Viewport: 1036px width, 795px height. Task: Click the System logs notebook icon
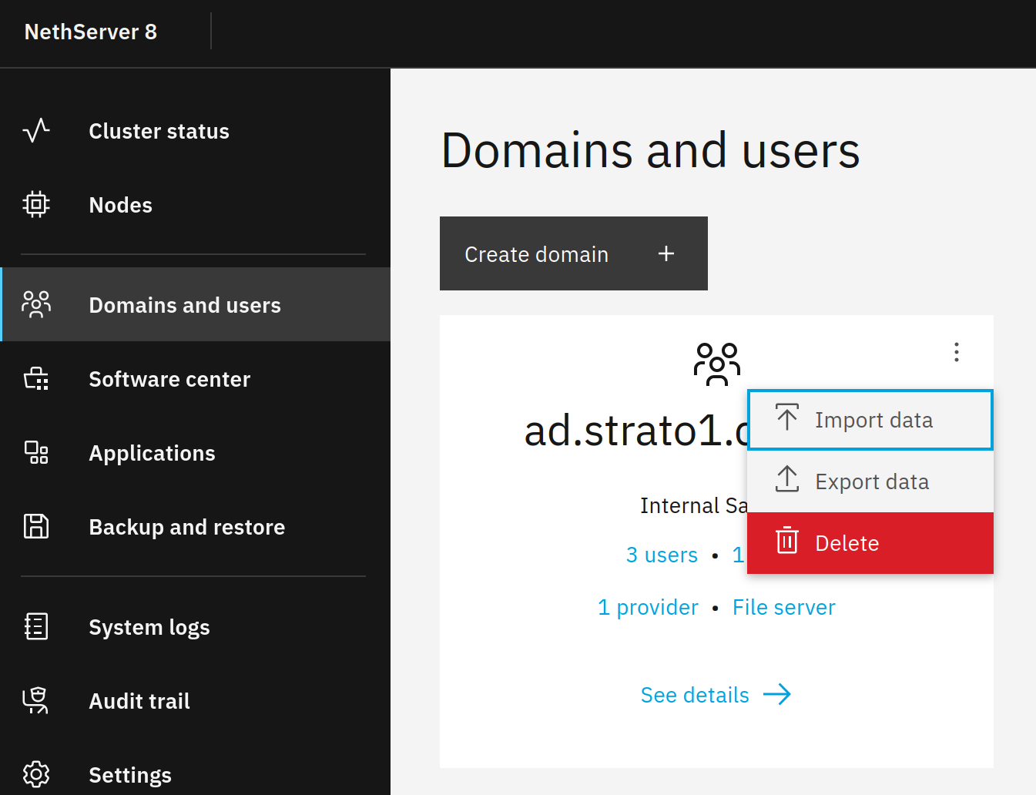[36, 627]
